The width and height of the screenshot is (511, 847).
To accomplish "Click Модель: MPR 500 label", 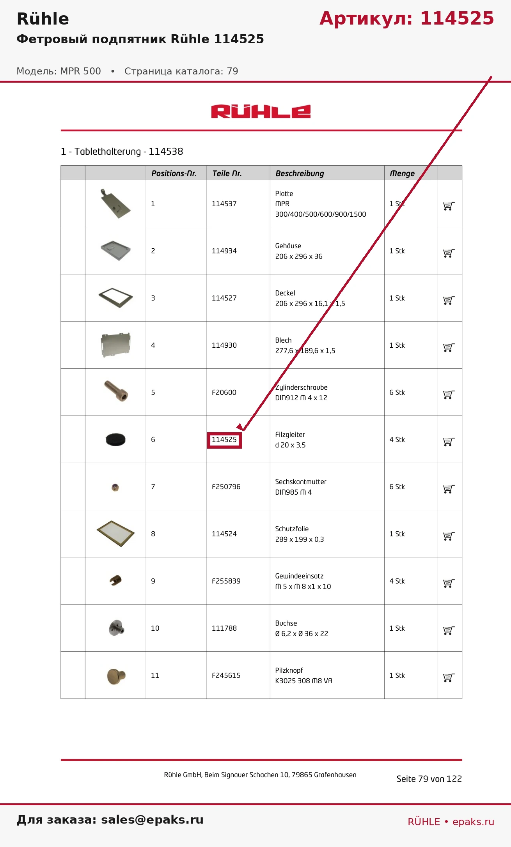I will tap(59, 71).
